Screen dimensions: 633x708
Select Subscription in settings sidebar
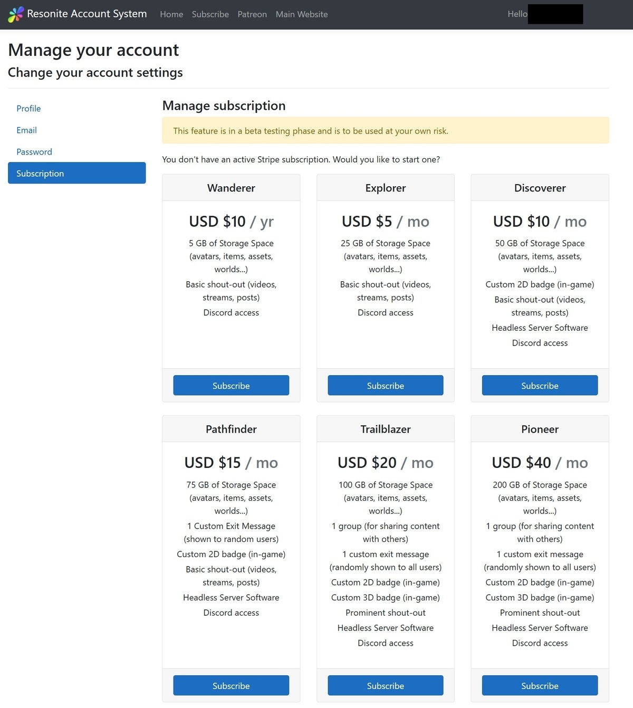tap(77, 173)
